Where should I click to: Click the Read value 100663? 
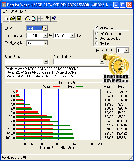tap(122, 121)
